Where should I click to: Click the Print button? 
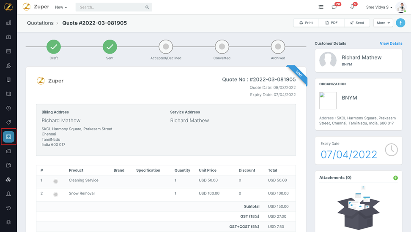pos(306,23)
